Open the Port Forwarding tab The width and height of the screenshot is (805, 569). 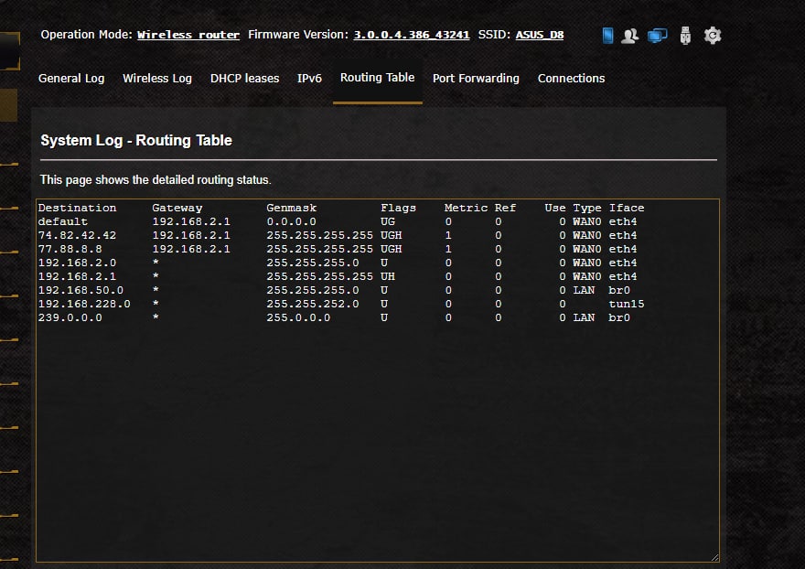(476, 78)
